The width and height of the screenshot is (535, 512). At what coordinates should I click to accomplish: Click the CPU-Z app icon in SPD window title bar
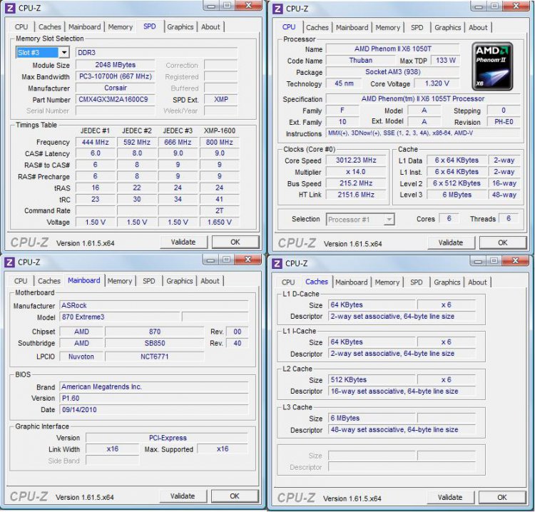[x=10, y=8]
